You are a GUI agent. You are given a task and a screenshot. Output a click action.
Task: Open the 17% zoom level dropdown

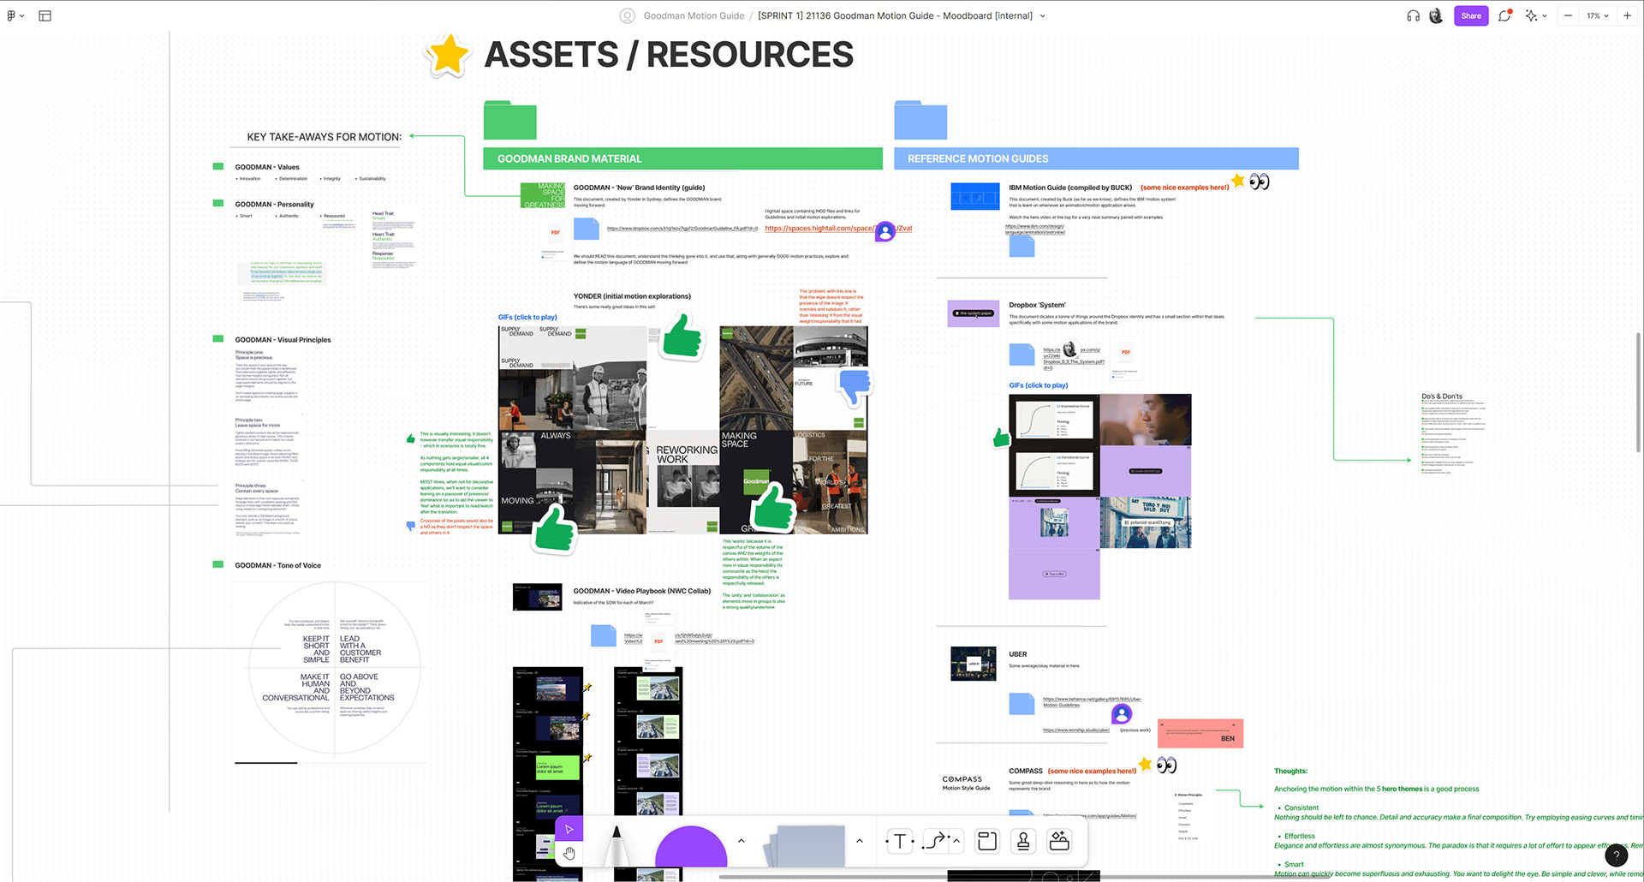(1598, 15)
